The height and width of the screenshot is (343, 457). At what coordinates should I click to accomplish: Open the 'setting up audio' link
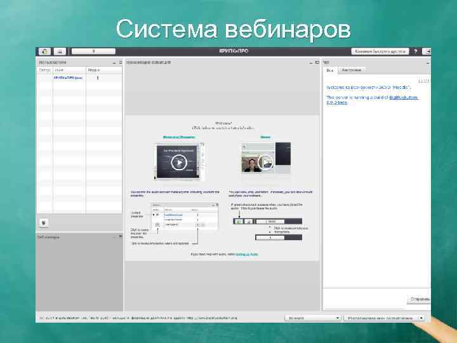(x=247, y=254)
